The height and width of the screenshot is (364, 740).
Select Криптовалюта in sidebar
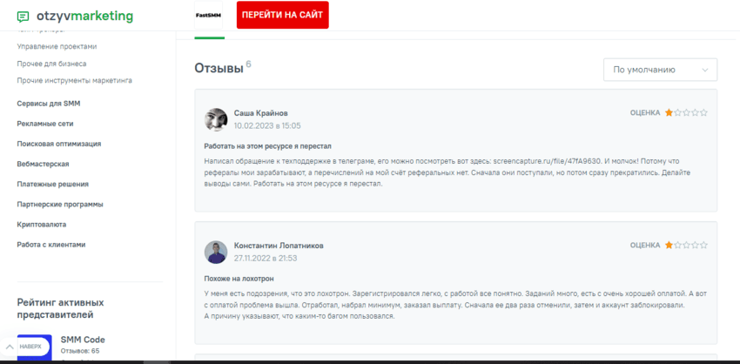tap(42, 225)
